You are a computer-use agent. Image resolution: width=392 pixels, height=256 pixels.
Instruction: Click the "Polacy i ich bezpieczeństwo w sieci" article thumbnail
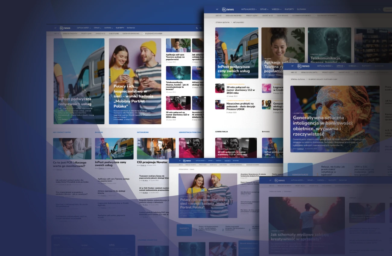pyautogui.click(x=136, y=81)
